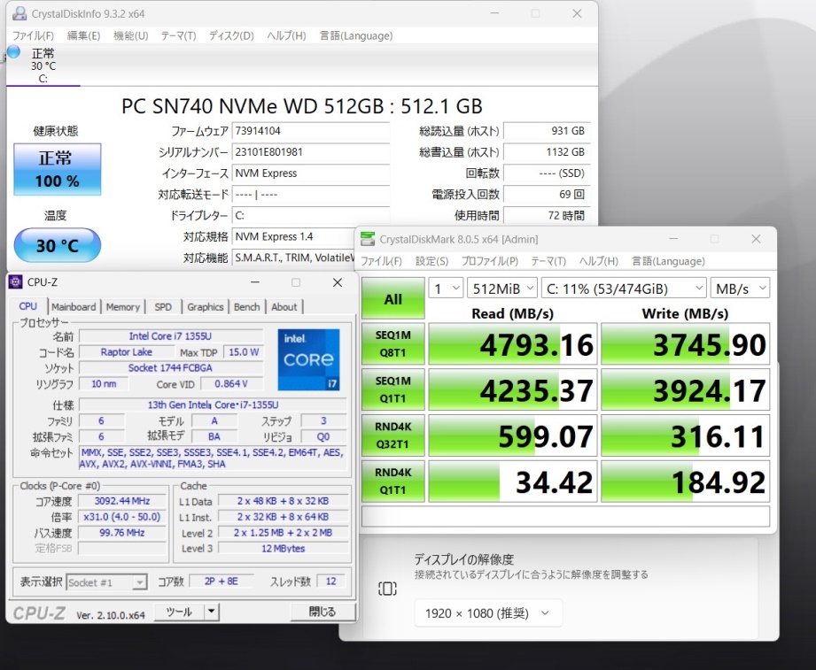Open the MB/s unit dropdown

[740, 289]
